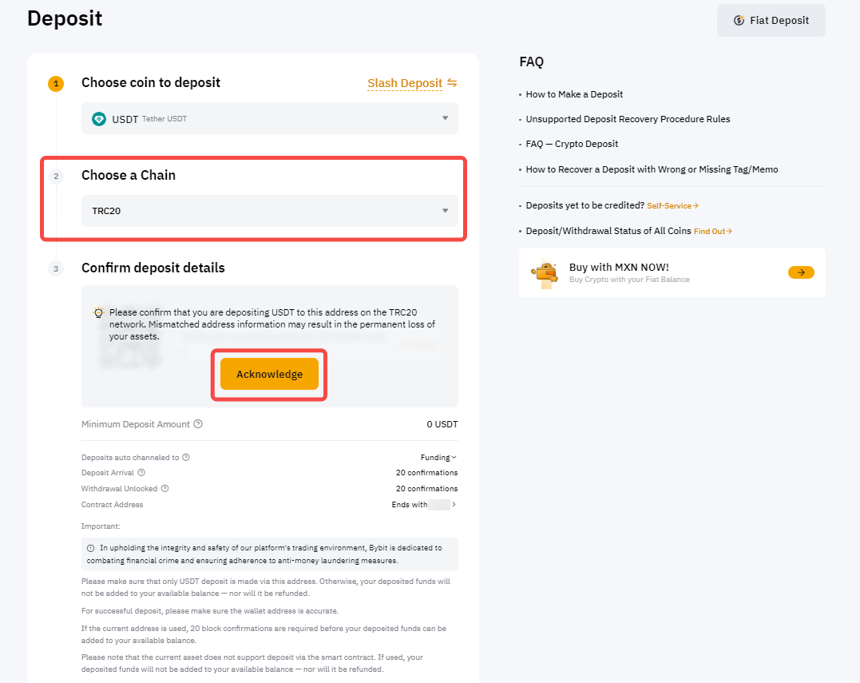
Task: Click the Slash Deposit swap icon
Action: [452, 83]
